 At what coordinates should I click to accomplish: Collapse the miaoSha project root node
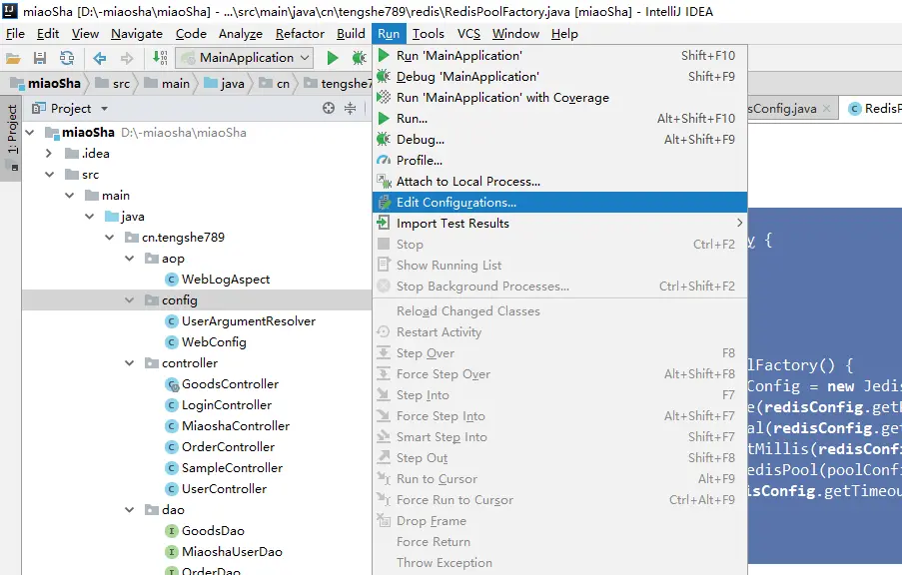30,133
